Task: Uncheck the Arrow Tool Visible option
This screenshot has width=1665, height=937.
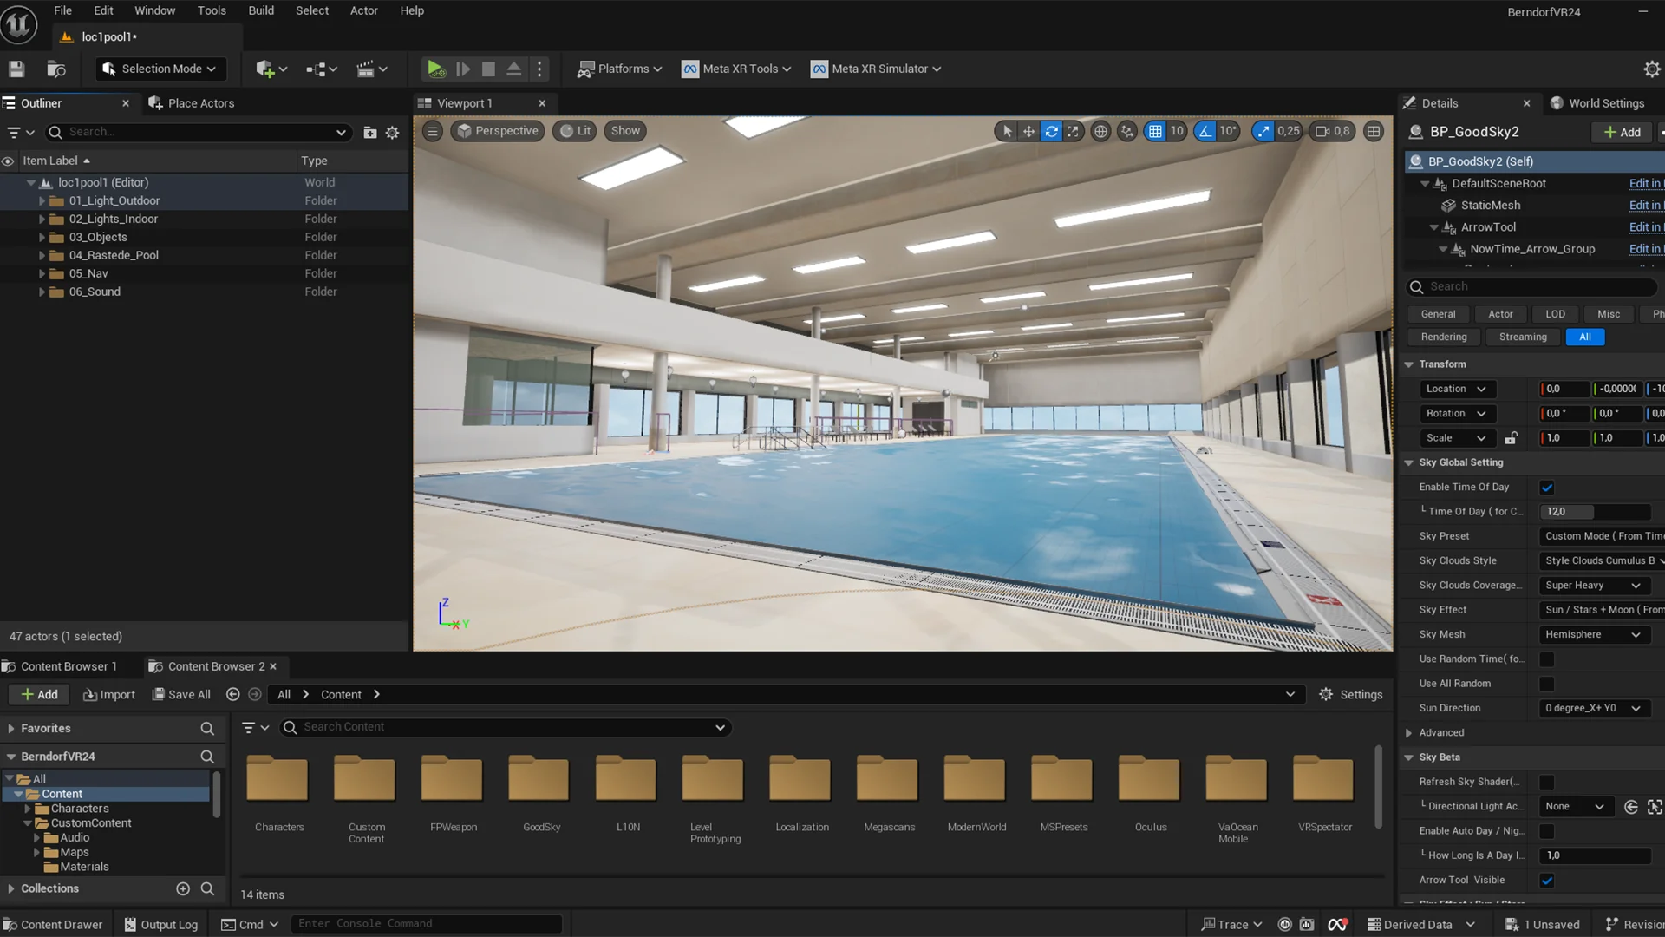Action: pyautogui.click(x=1547, y=880)
